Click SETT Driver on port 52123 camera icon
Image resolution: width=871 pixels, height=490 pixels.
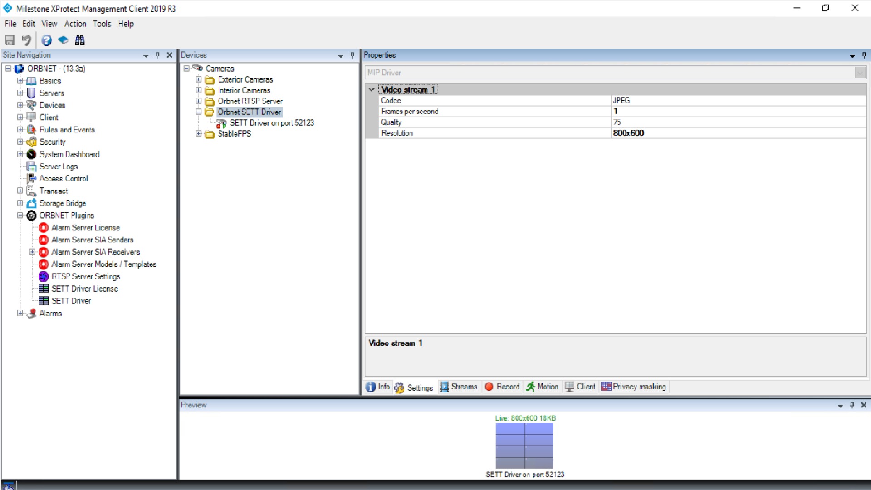pos(221,123)
